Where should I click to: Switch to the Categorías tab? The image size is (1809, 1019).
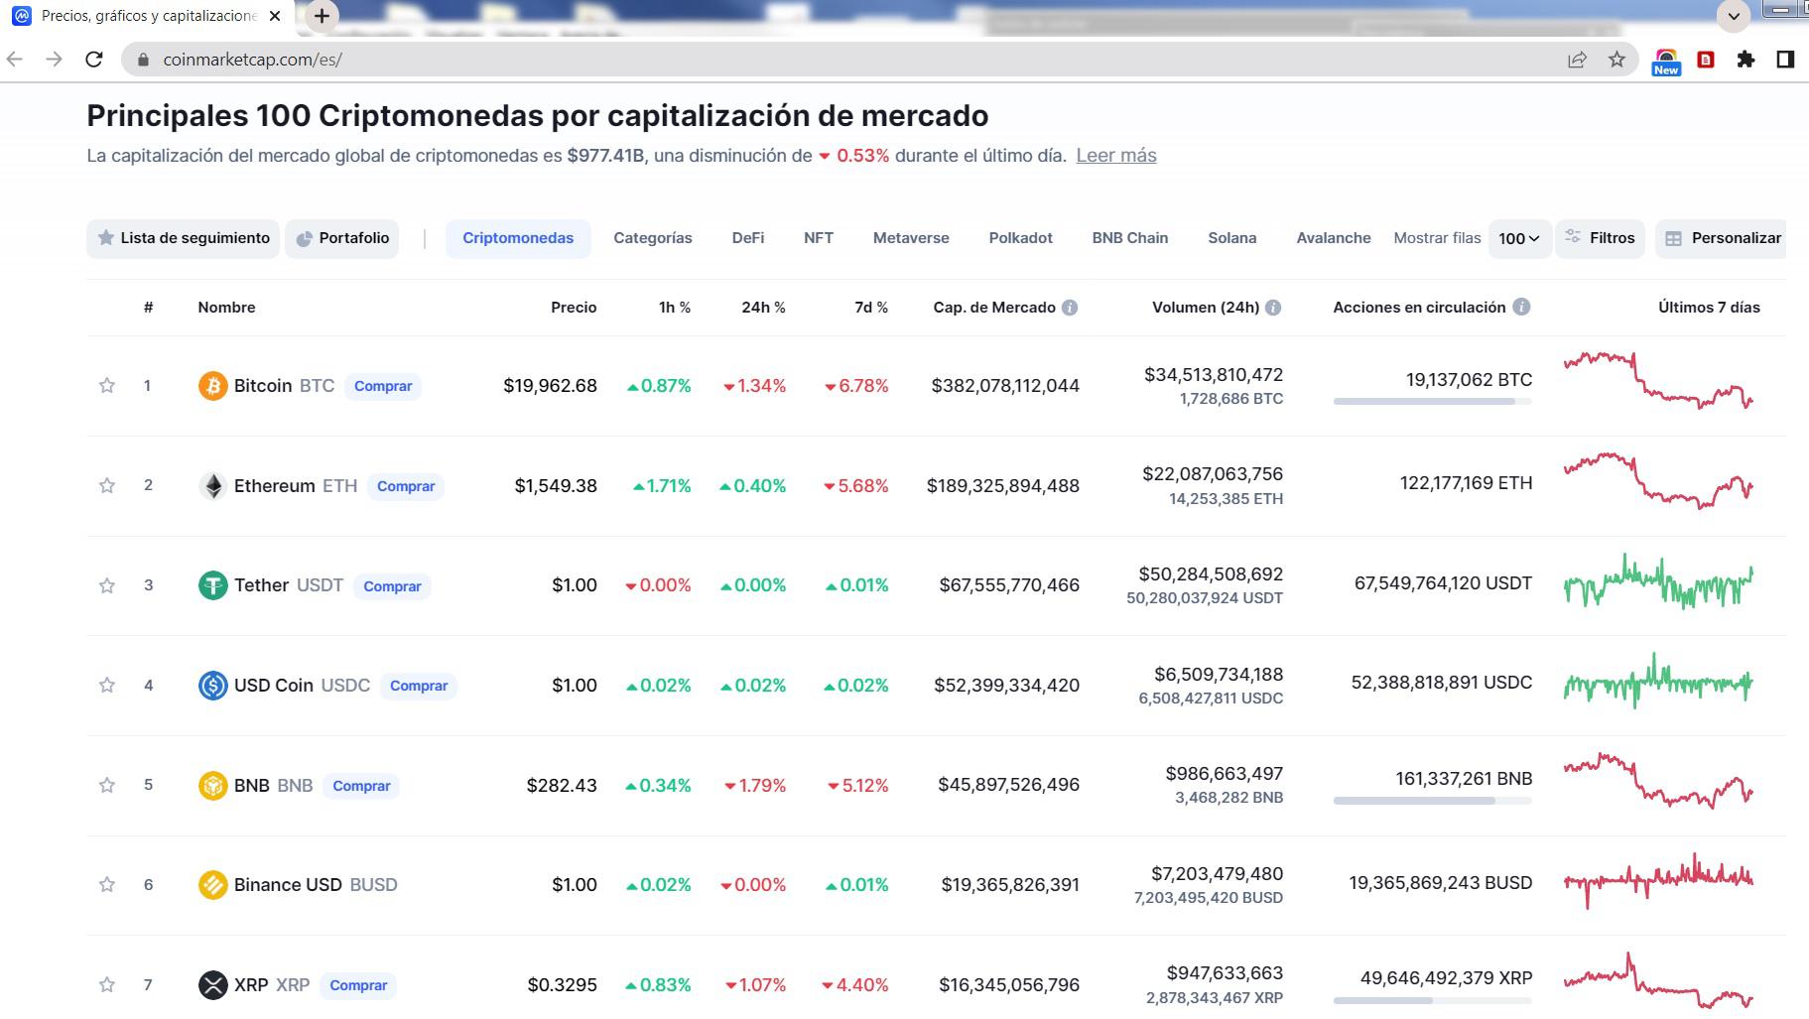pyautogui.click(x=653, y=239)
